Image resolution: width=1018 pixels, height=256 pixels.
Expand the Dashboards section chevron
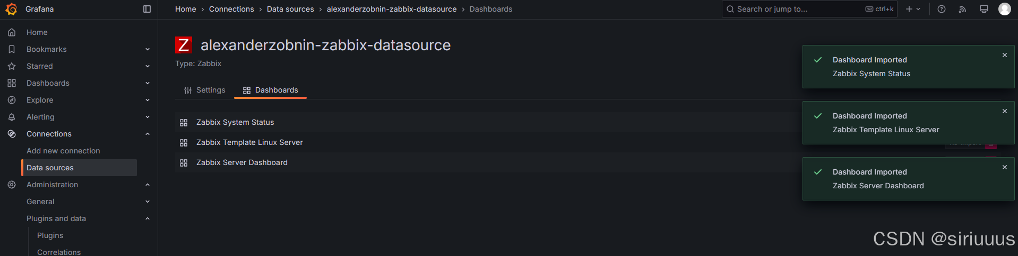coord(148,83)
